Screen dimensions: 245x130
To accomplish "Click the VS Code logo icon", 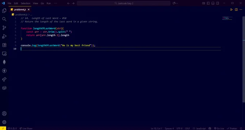I will (x=3, y=3).
